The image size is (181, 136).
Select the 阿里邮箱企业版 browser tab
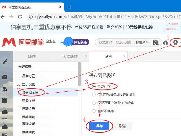point(32,7)
